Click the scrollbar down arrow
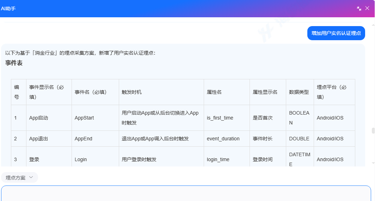The height and width of the screenshot is (201, 375). pyautogui.click(x=373, y=163)
